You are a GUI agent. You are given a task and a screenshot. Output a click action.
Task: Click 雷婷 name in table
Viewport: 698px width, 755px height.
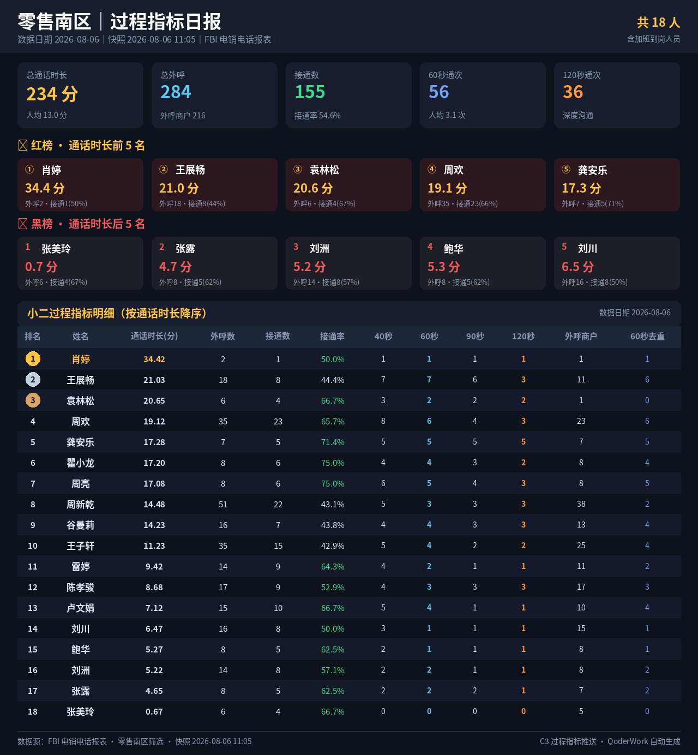[81, 566]
